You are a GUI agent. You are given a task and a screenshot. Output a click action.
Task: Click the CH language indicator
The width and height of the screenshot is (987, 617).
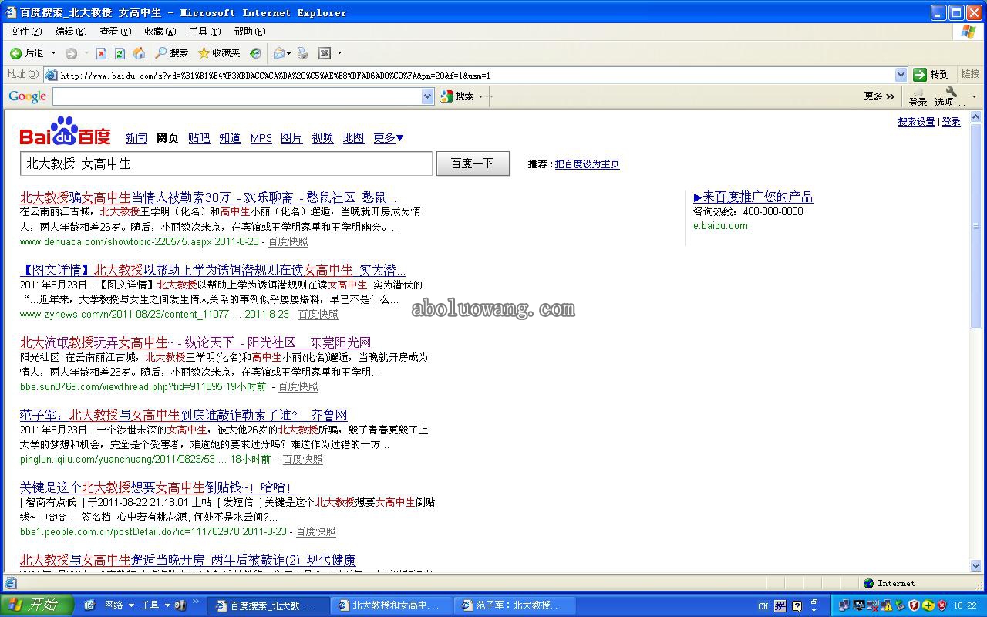click(x=763, y=606)
